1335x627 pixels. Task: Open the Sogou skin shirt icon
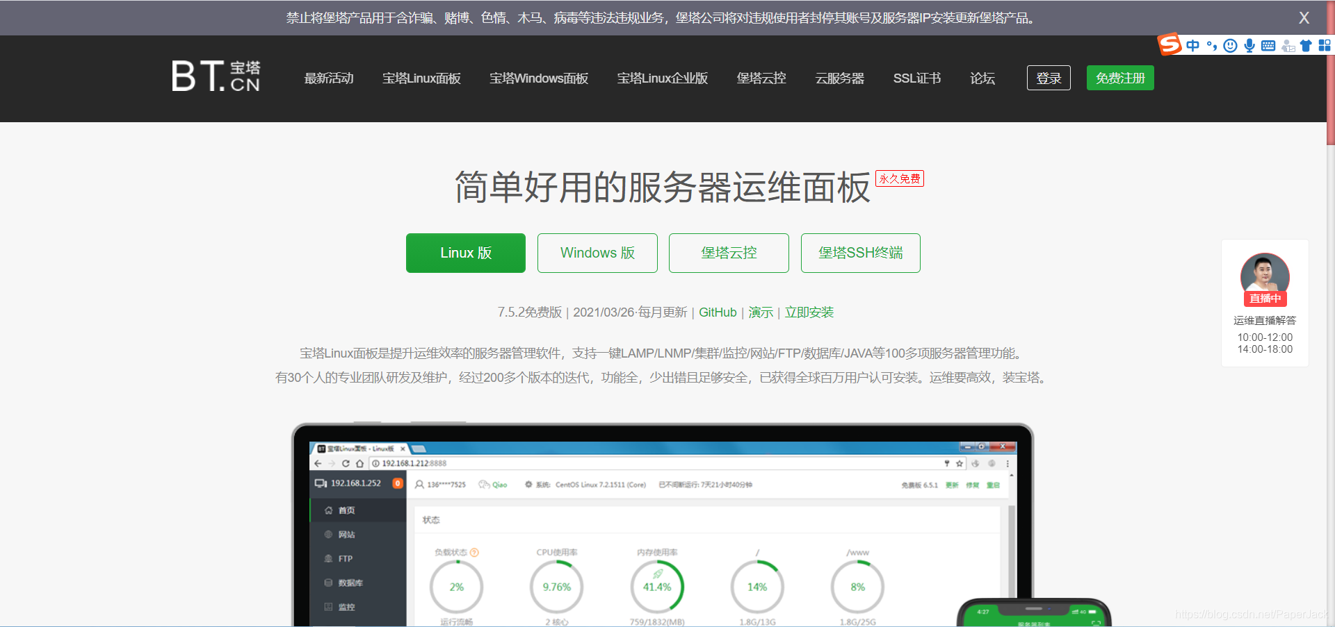pos(1306,46)
